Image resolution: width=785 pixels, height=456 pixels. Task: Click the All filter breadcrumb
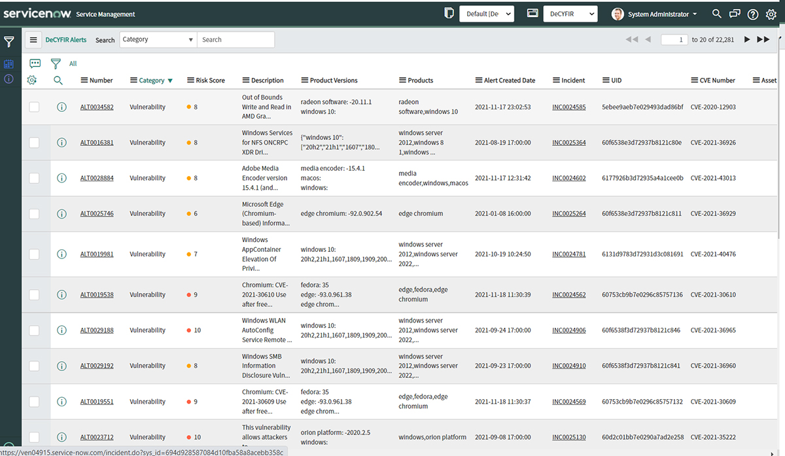tap(73, 63)
